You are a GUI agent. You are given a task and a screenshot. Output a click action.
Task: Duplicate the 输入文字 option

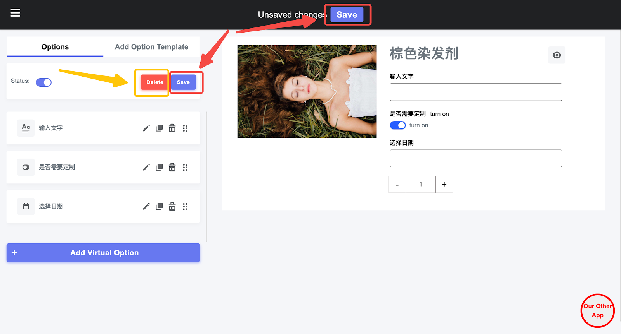(159, 128)
